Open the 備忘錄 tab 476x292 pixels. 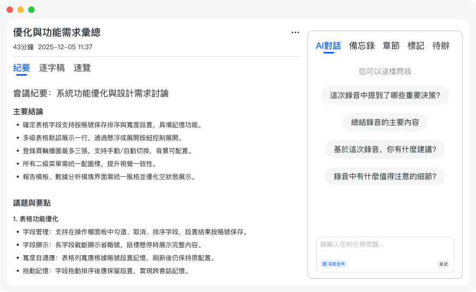click(362, 46)
